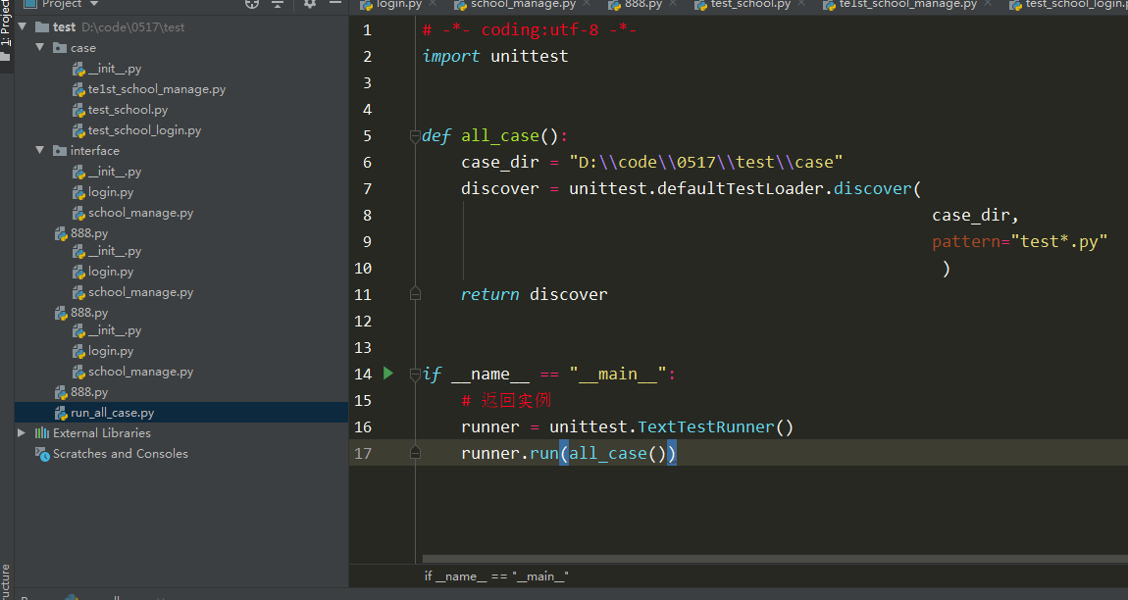This screenshot has height=600, width=1128.
Task: Click the External Libraries bars icon
Action: (x=42, y=433)
